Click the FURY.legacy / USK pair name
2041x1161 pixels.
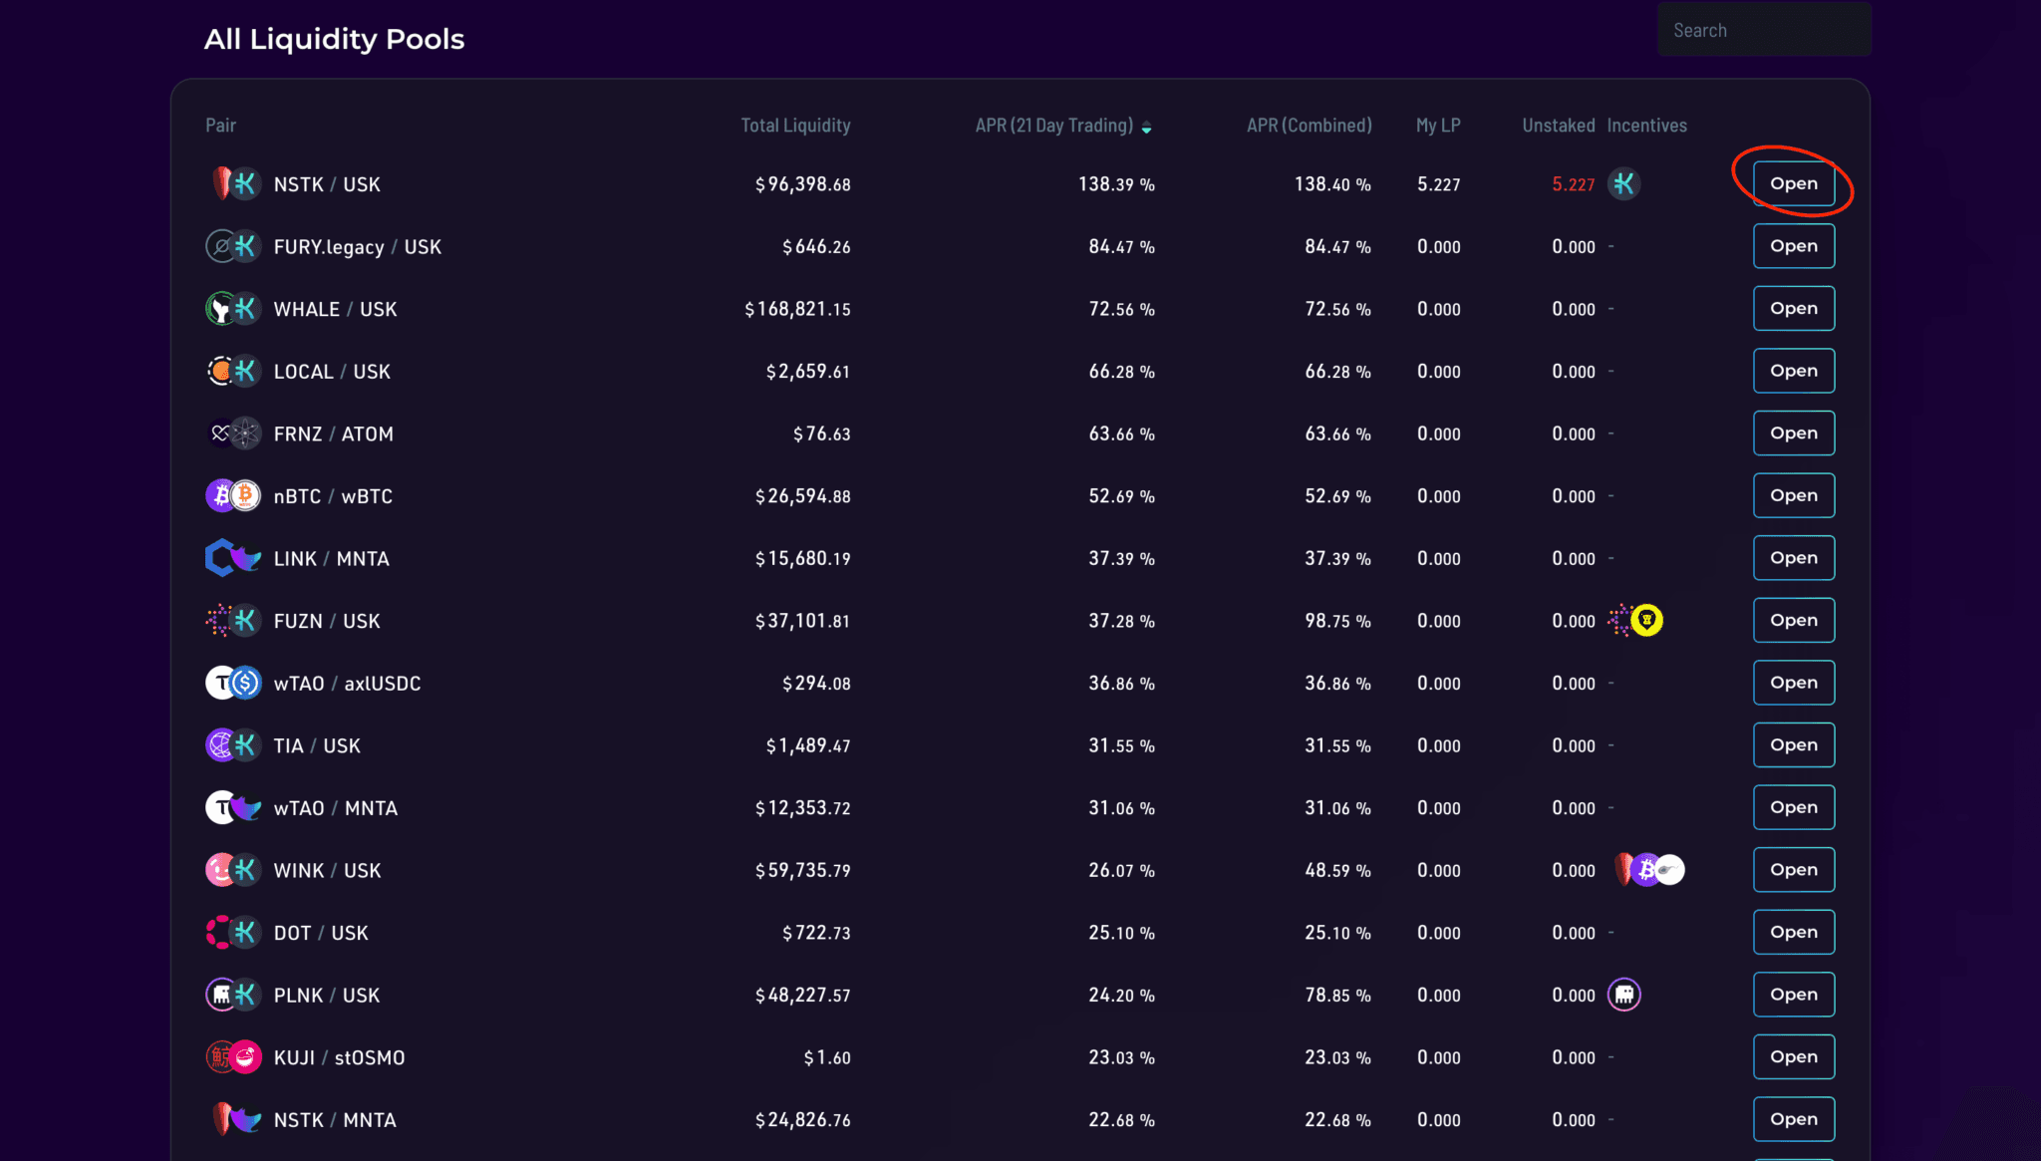[357, 247]
